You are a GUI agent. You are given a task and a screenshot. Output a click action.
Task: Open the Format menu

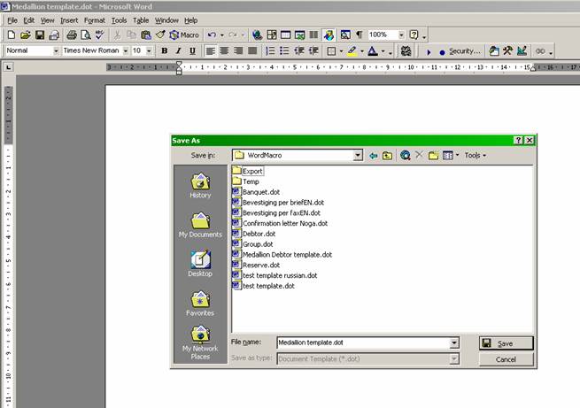tap(95, 19)
